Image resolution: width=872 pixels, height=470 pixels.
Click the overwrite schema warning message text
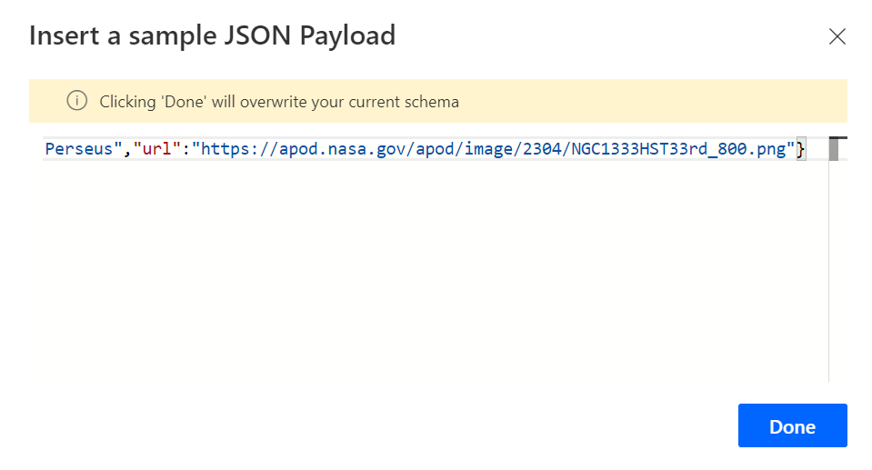click(x=278, y=102)
